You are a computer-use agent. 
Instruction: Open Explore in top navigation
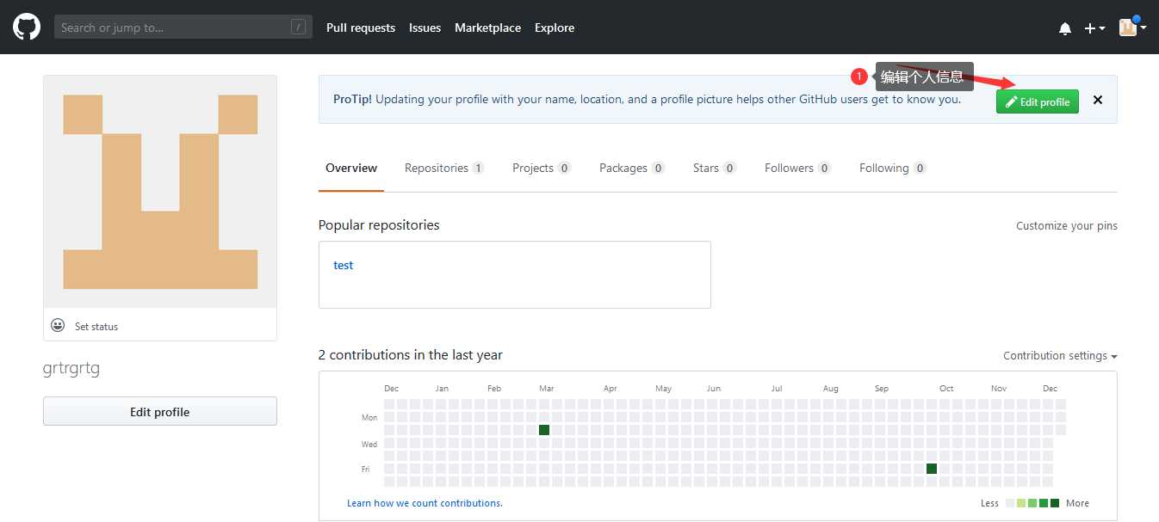tap(555, 28)
